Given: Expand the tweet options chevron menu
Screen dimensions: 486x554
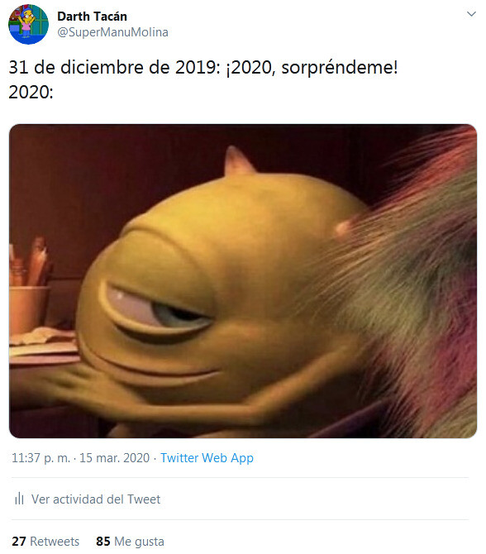Looking at the screenshot, I should [471, 14].
